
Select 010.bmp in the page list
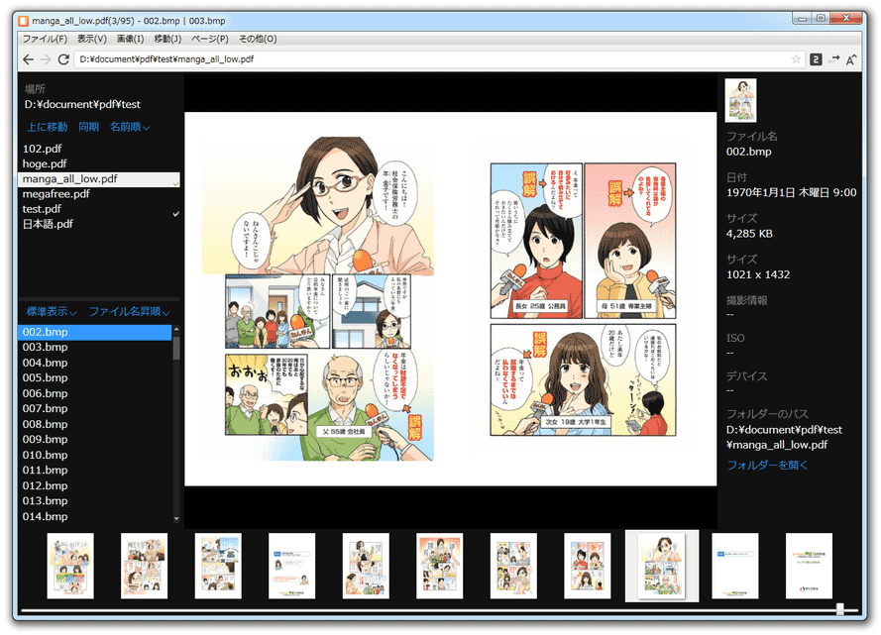pyautogui.click(x=95, y=456)
